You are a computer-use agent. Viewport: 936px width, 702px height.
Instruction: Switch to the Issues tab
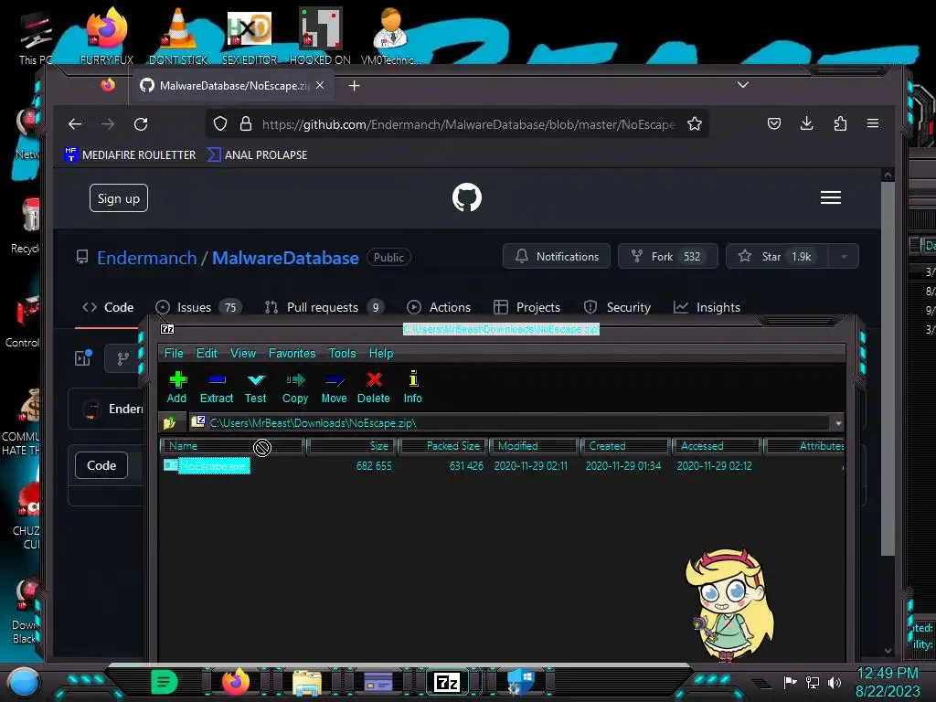coord(197,307)
